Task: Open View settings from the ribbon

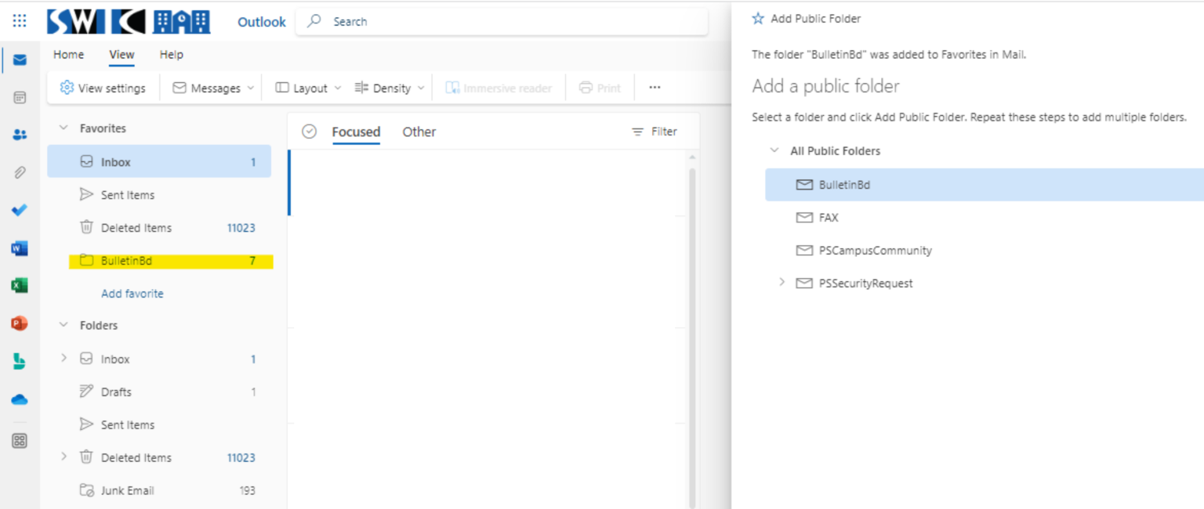Action: [103, 88]
